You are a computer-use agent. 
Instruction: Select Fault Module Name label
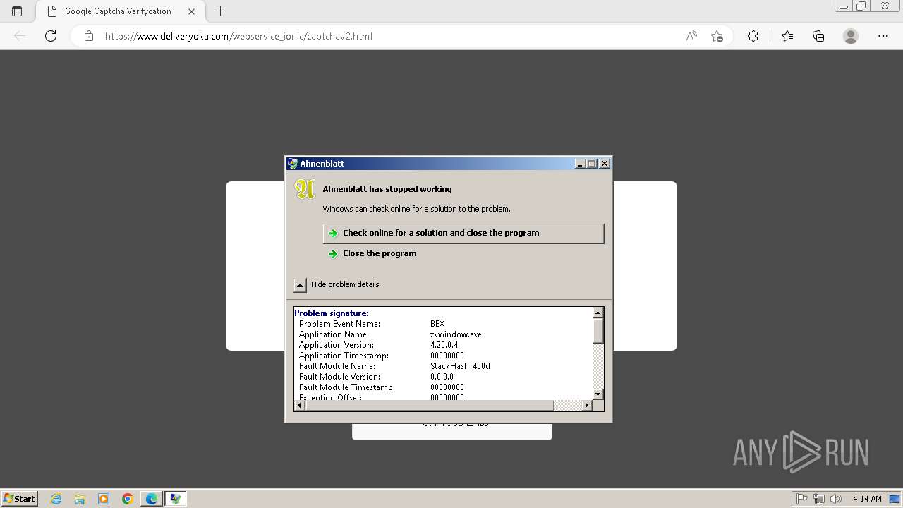(x=337, y=366)
